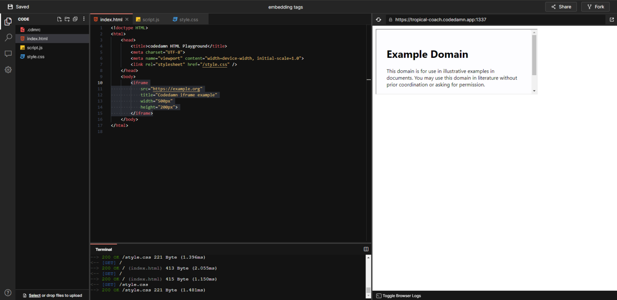Split the Terminal panel

coord(366,249)
